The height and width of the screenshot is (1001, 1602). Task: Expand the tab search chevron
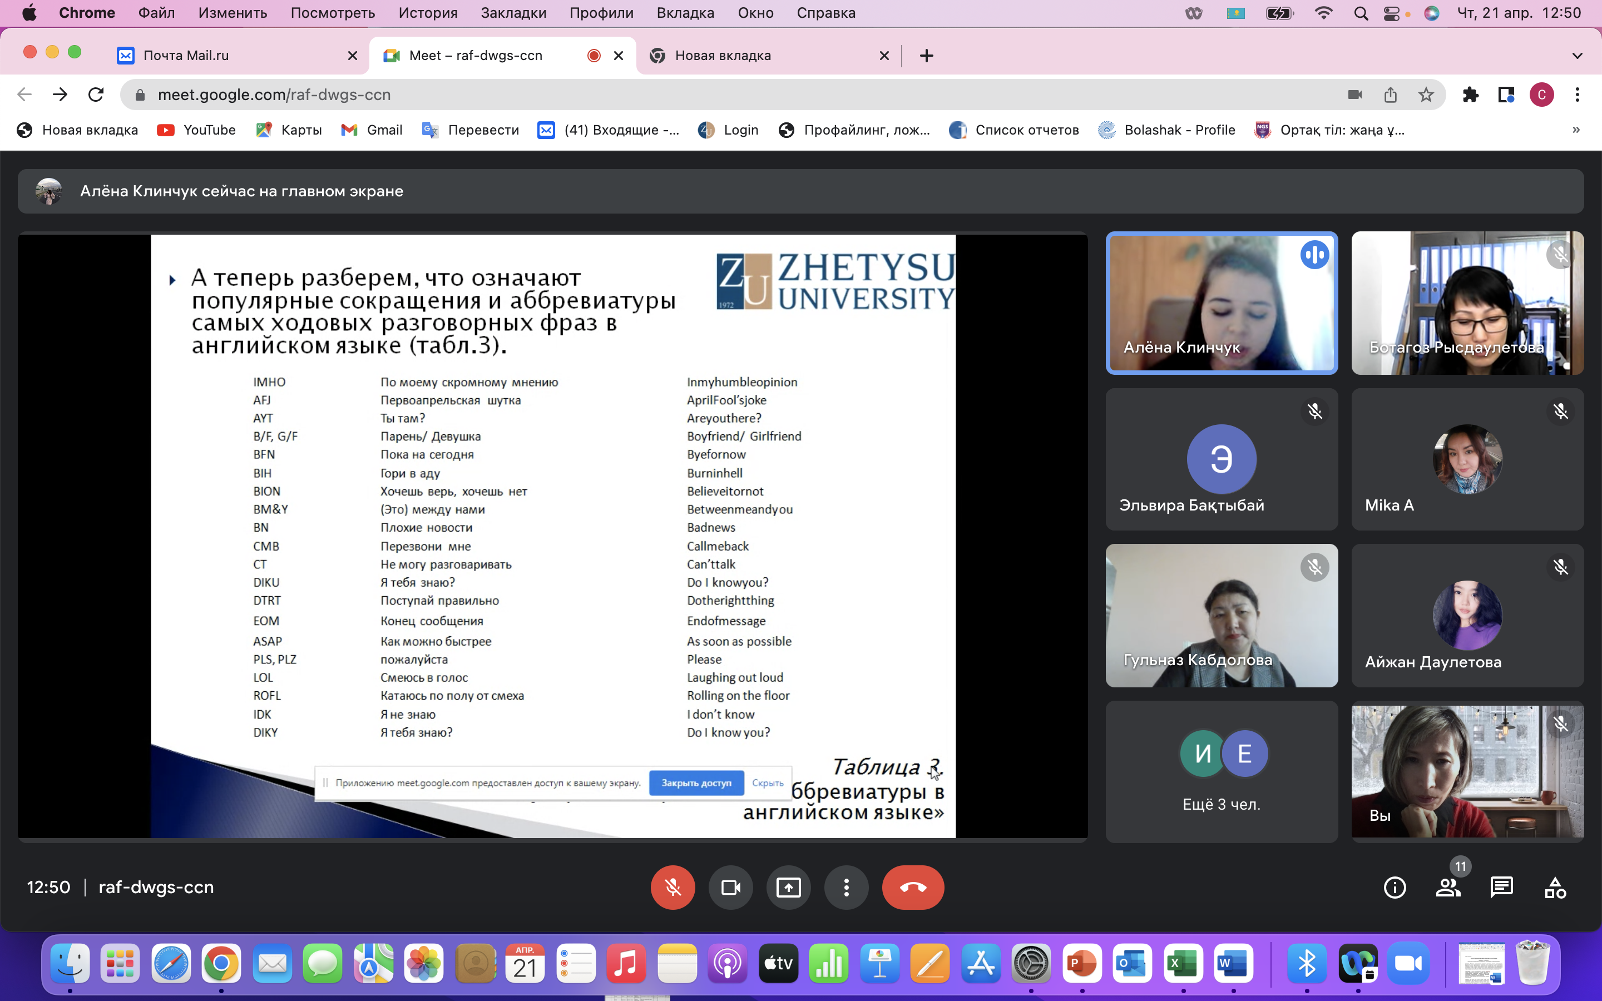(1578, 56)
